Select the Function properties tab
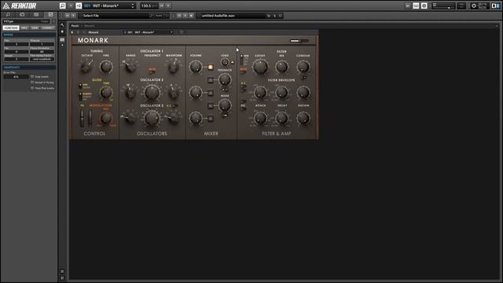Viewport: 503px width, 283px height. (11, 28)
